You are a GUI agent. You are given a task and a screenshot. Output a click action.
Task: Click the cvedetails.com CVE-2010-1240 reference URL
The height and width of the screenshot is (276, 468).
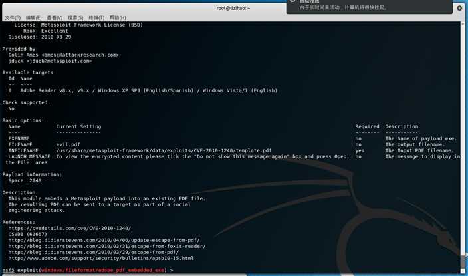70,228
